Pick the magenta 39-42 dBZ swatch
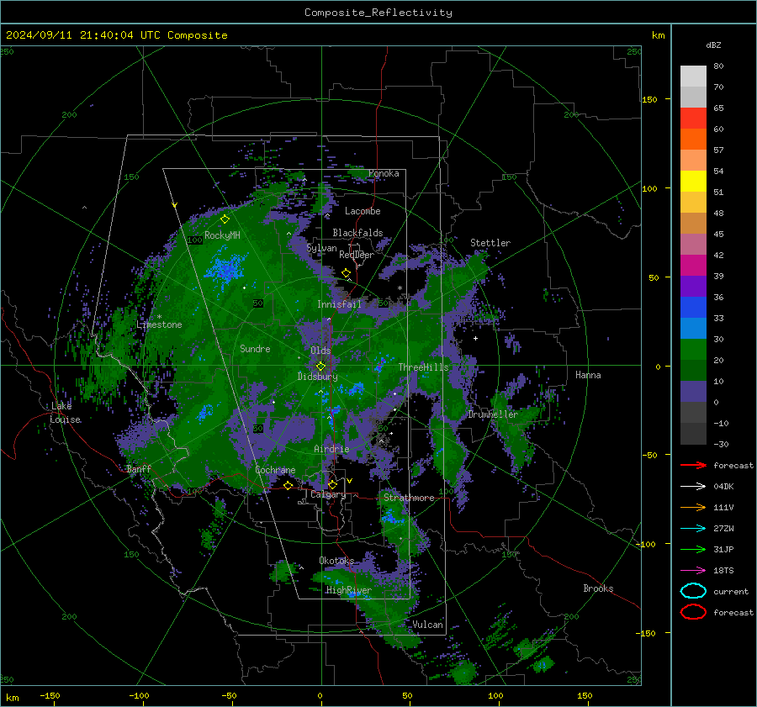 point(693,266)
